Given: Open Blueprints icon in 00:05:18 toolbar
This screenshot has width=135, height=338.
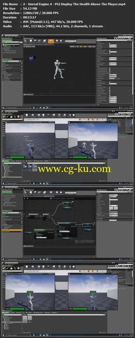Looking at the screenshot, I should click(54, 116).
